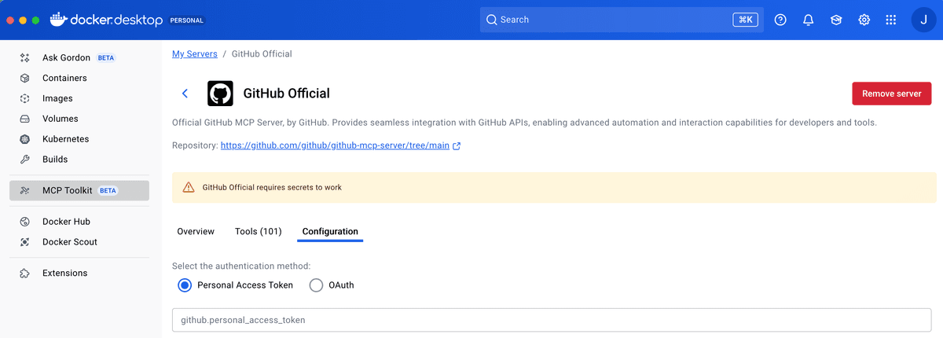Open the apps grid icon

pyautogui.click(x=891, y=20)
